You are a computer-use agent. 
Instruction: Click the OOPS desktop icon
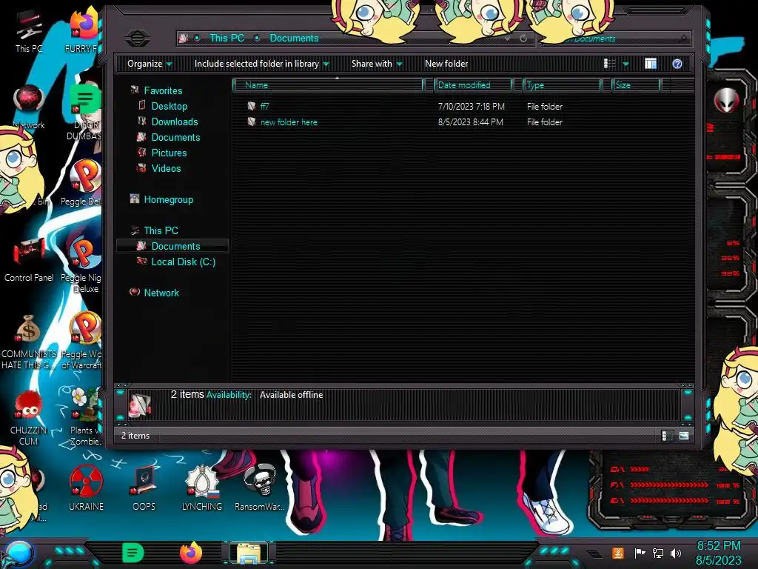144,487
